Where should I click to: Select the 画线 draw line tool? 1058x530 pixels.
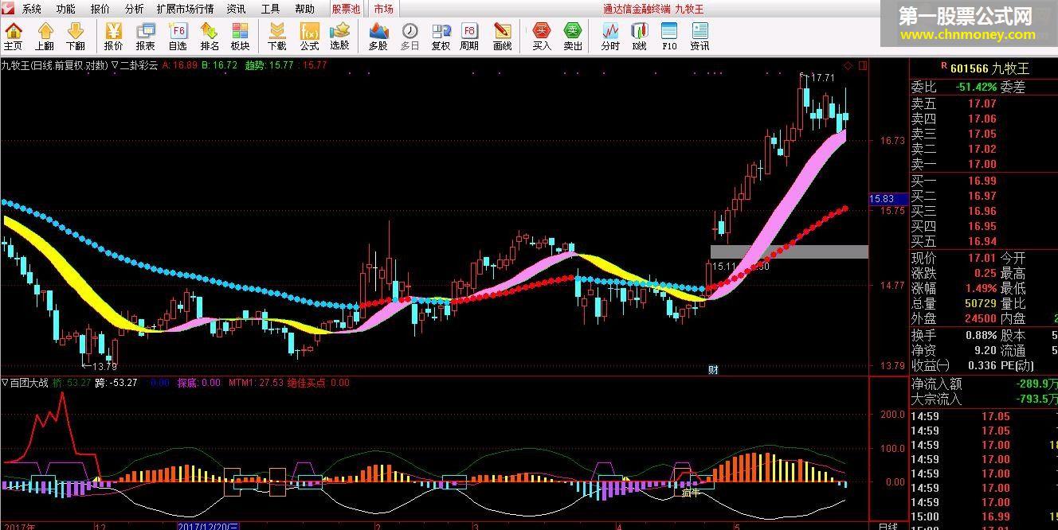pos(503,37)
